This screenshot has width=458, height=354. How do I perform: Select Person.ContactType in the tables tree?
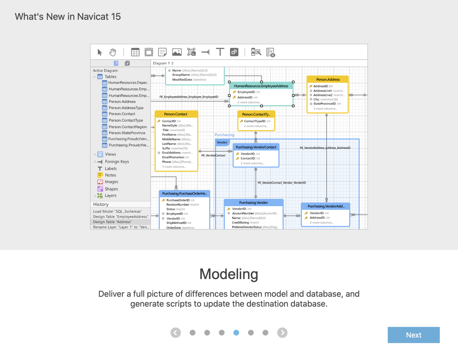[126, 120]
